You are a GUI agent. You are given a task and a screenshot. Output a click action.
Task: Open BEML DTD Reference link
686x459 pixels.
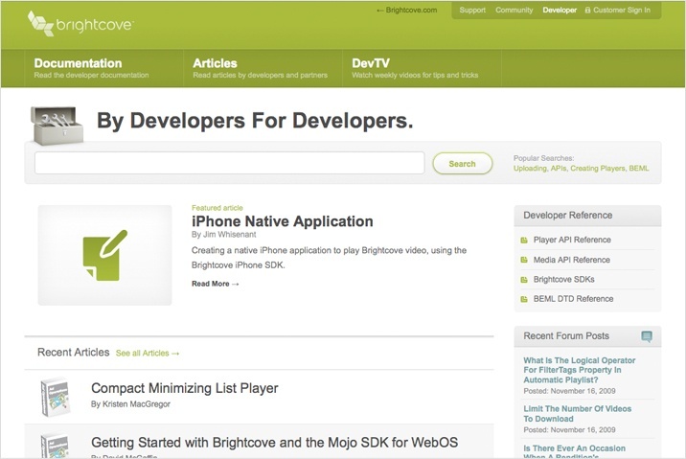573,299
